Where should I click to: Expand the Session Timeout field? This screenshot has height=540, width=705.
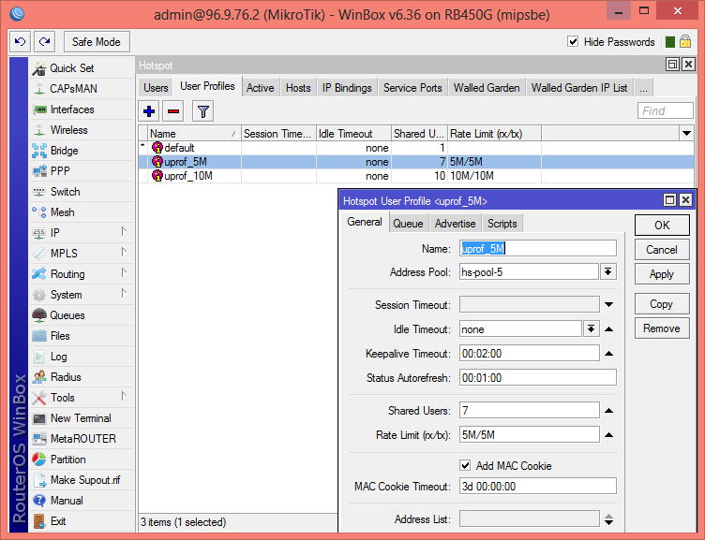[x=609, y=305]
